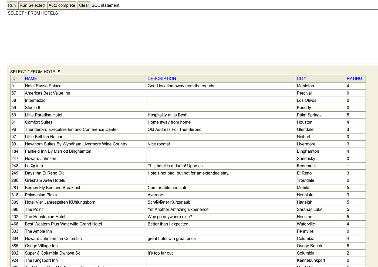Click the Best Western Plus Waterville Grand Hotel cell
The height and width of the screenshot is (267, 378).
point(63,224)
